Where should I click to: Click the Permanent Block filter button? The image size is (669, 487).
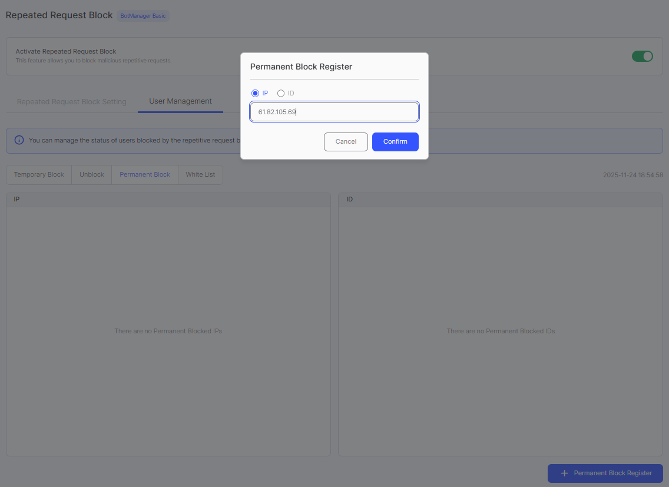click(x=144, y=174)
